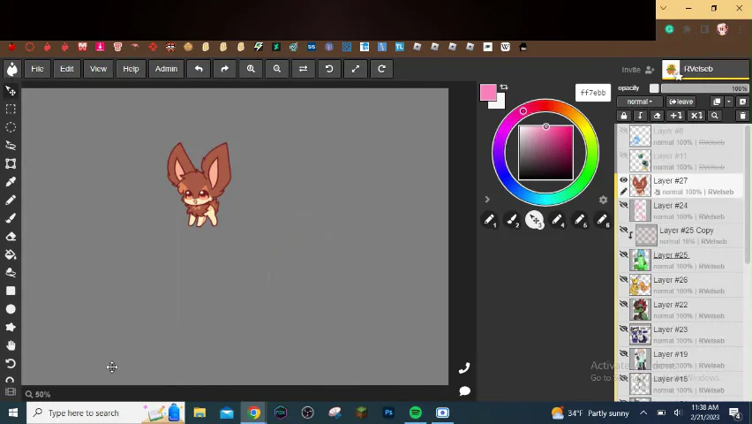The width and height of the screenshot is (752, 424).
Task: Expand the new layer options arrow
Action: (729, 102)
